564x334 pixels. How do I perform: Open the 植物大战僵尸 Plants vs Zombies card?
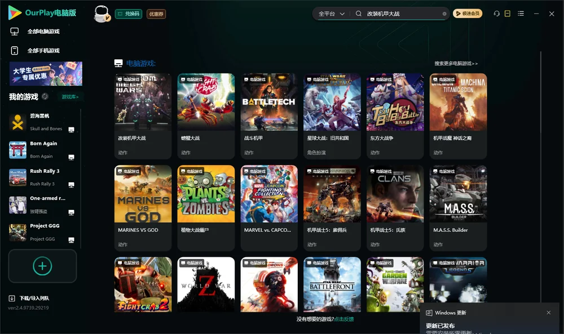(x=206, y=208)
